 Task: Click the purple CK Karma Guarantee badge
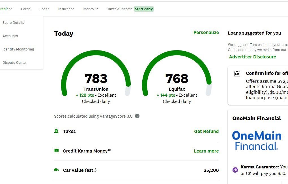235,170
